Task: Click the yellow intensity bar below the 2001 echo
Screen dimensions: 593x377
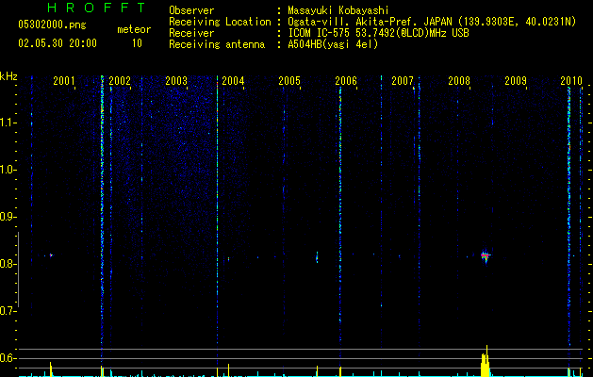Action: pos(51,369)
